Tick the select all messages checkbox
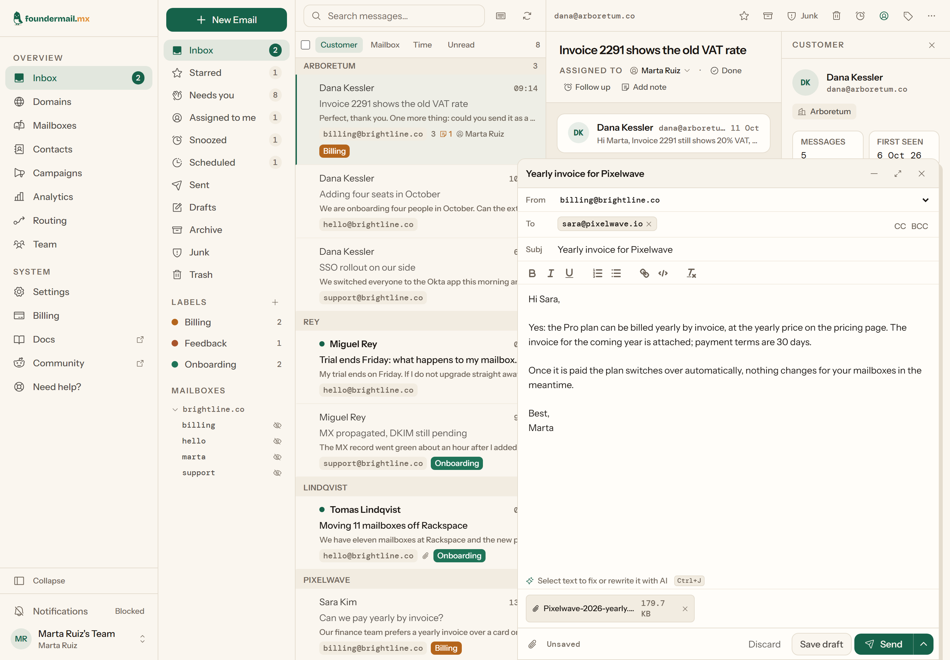This screenshot has width=950, height=660. [305, 45]
